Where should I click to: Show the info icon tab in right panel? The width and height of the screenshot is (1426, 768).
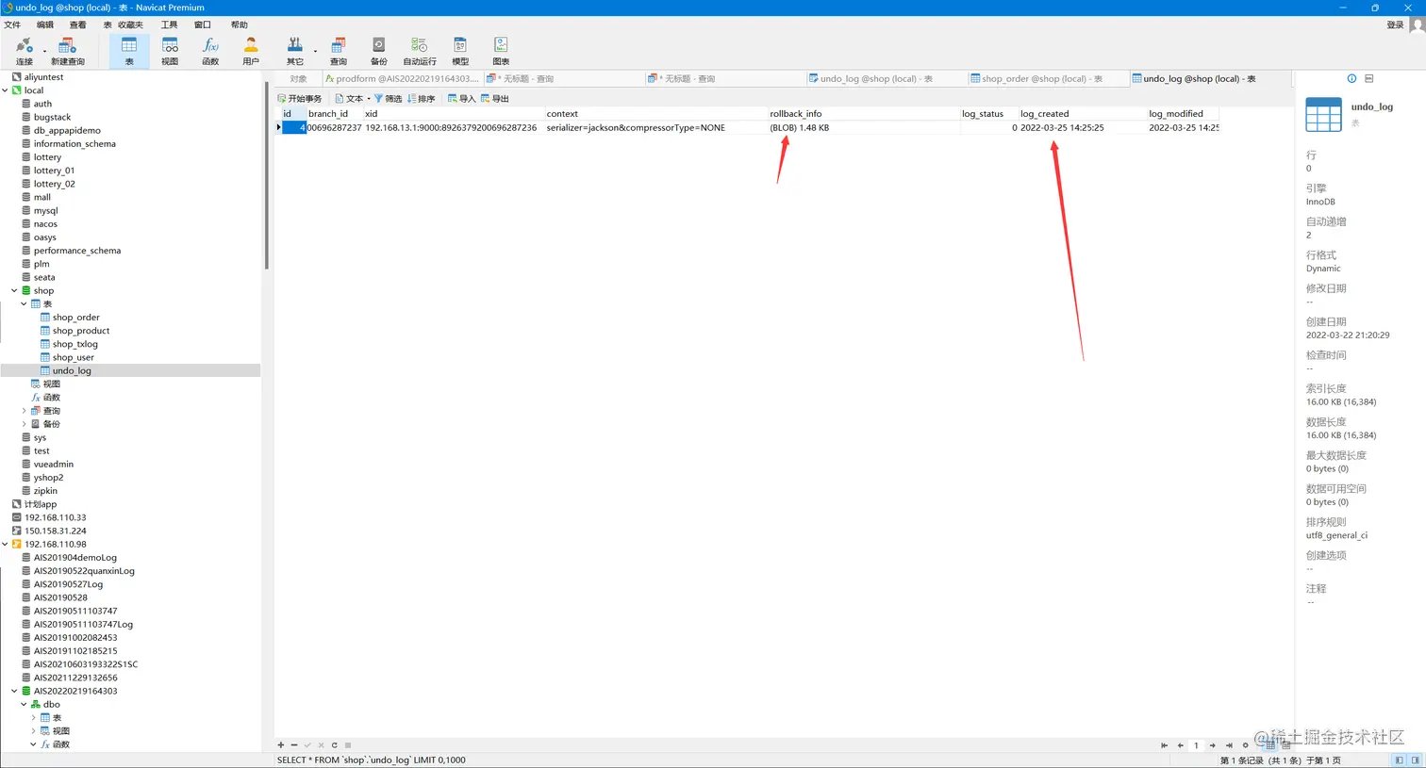click(1351, 78)
